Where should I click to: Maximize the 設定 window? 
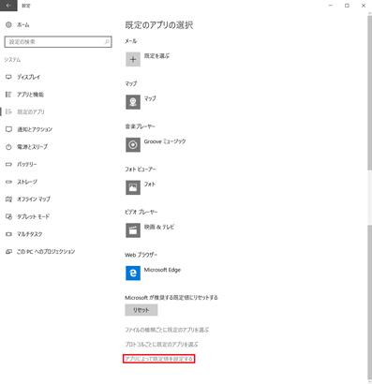[347, 6]
